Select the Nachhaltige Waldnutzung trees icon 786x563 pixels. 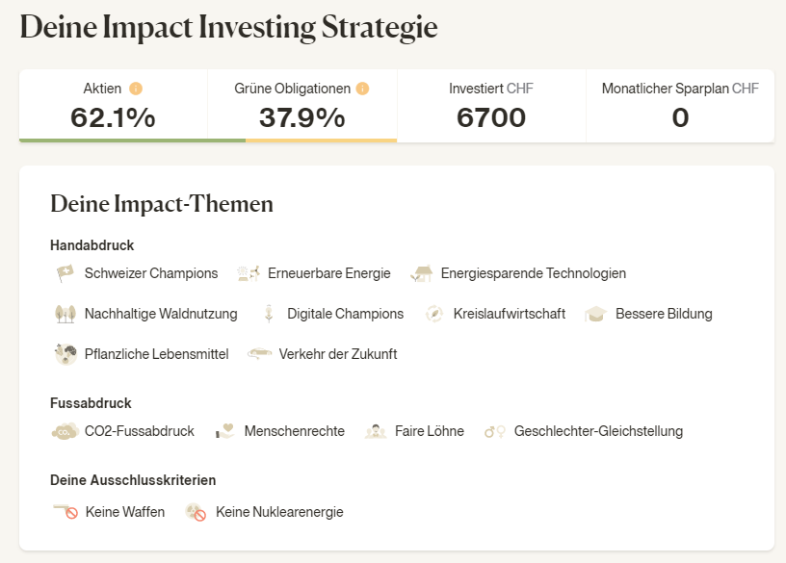click(65, 314)
